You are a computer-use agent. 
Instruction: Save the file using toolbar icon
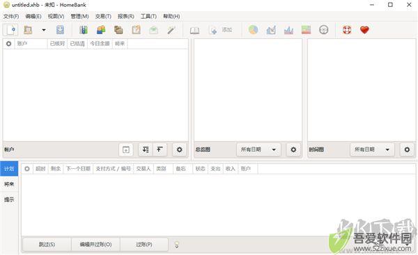[x=60, y=30]
